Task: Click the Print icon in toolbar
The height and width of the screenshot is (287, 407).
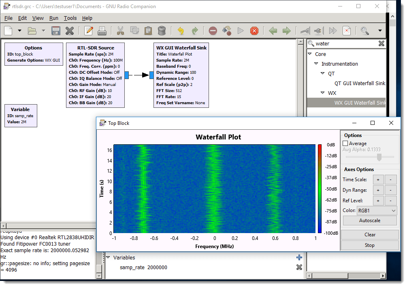Action: [102, 31]
